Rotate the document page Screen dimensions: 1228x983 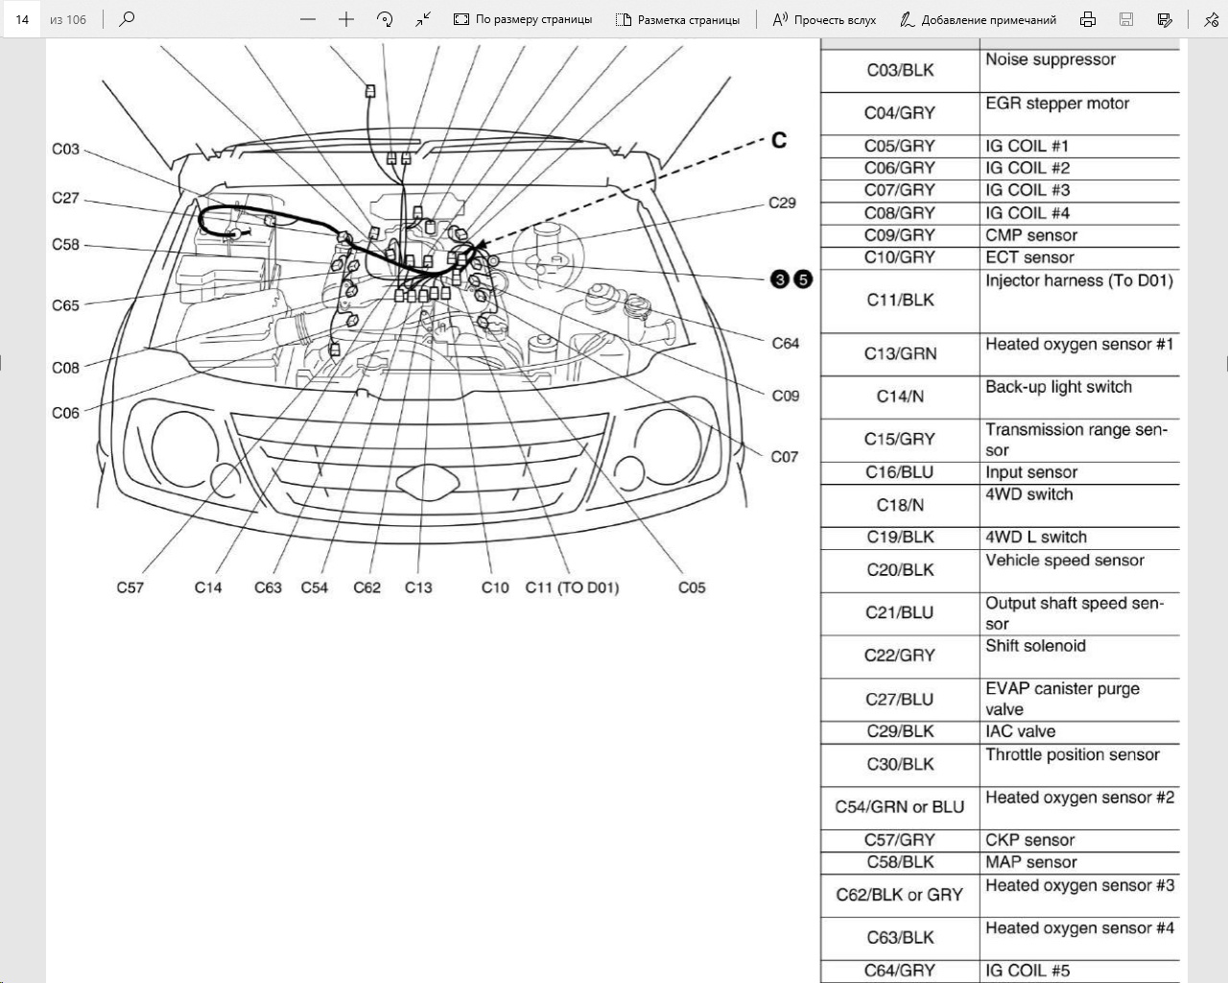point(385,19)
